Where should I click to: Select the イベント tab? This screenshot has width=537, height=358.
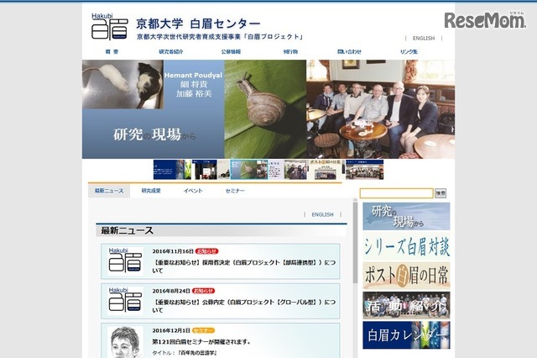click(x=193, y=191)
